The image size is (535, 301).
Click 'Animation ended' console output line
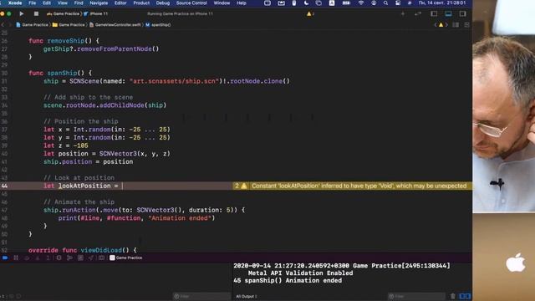click(x=288, y=281)
